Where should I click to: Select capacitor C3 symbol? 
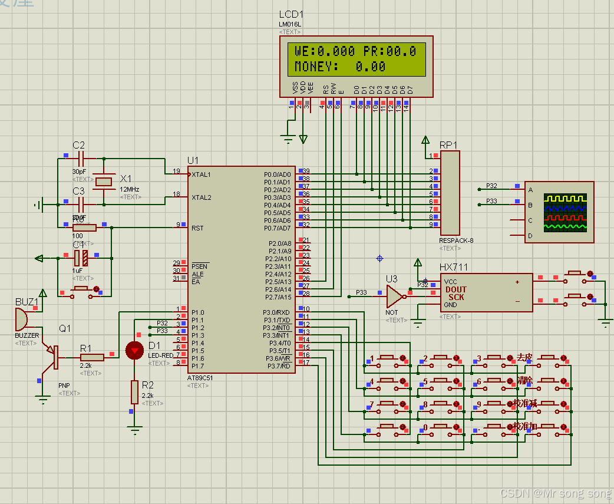coord(81,204)
